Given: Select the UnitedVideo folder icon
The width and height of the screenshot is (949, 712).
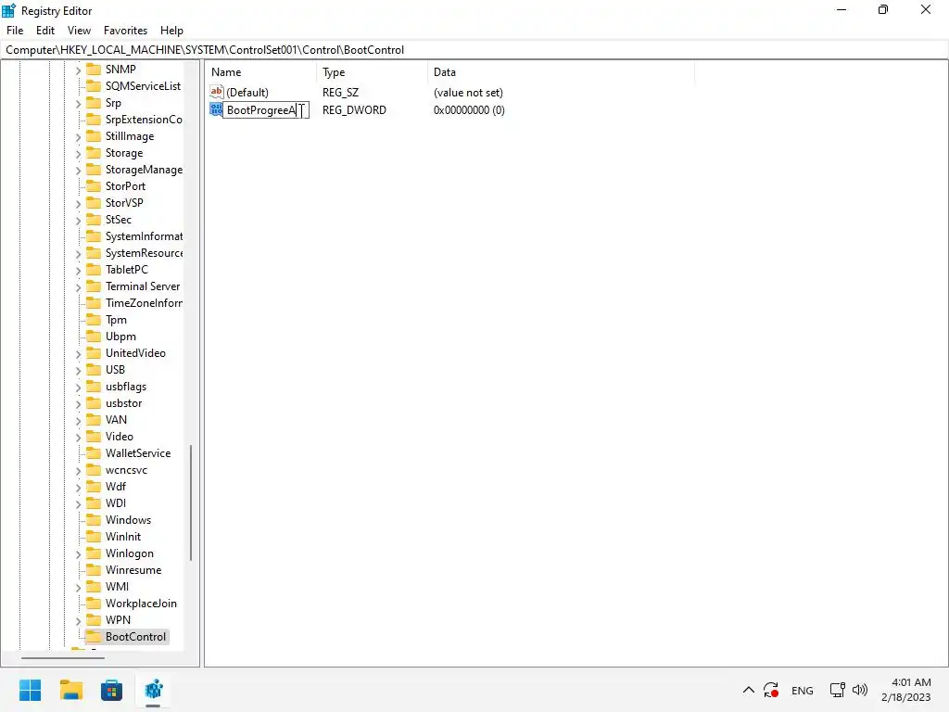Looking at the screenshot, I should pos(94,352).
